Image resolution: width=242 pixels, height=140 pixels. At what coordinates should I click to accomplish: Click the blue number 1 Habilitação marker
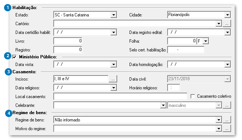[8, 8]
